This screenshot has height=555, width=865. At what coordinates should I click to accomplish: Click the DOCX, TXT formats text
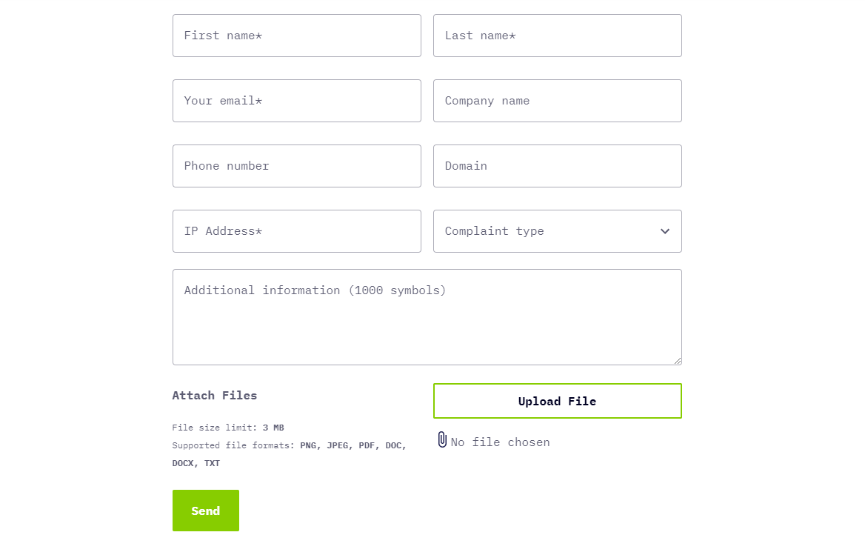click(196, 463)
